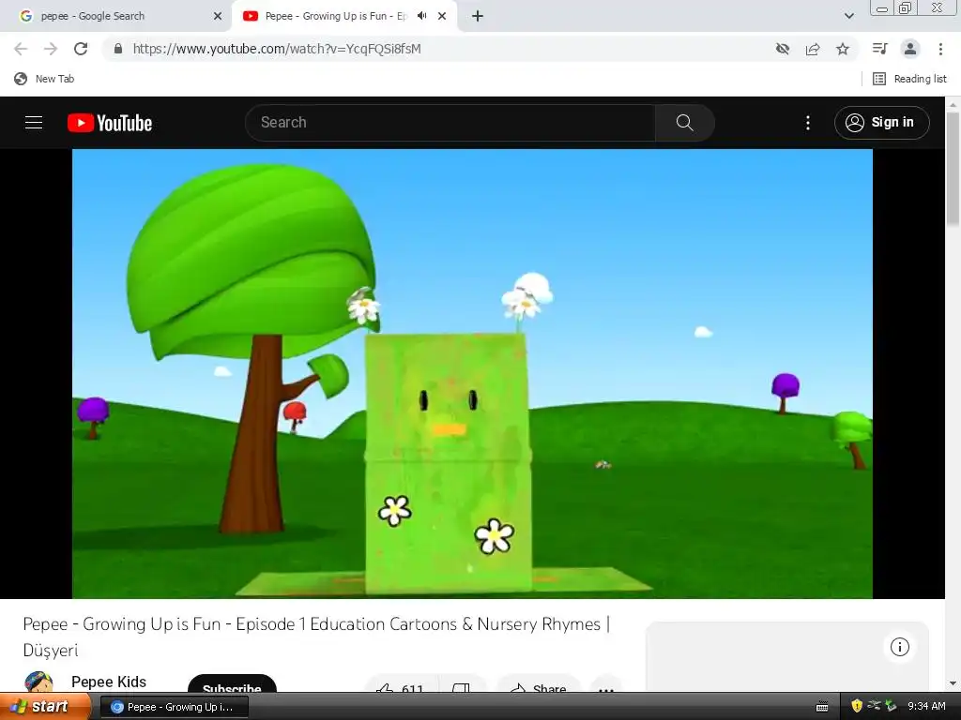Open Chrome profile avatar menu
The width and height of the screenshot is (961, 720).
point(910,49)
